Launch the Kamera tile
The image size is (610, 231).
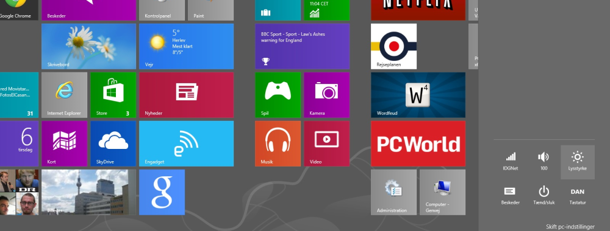coord(327,95)
